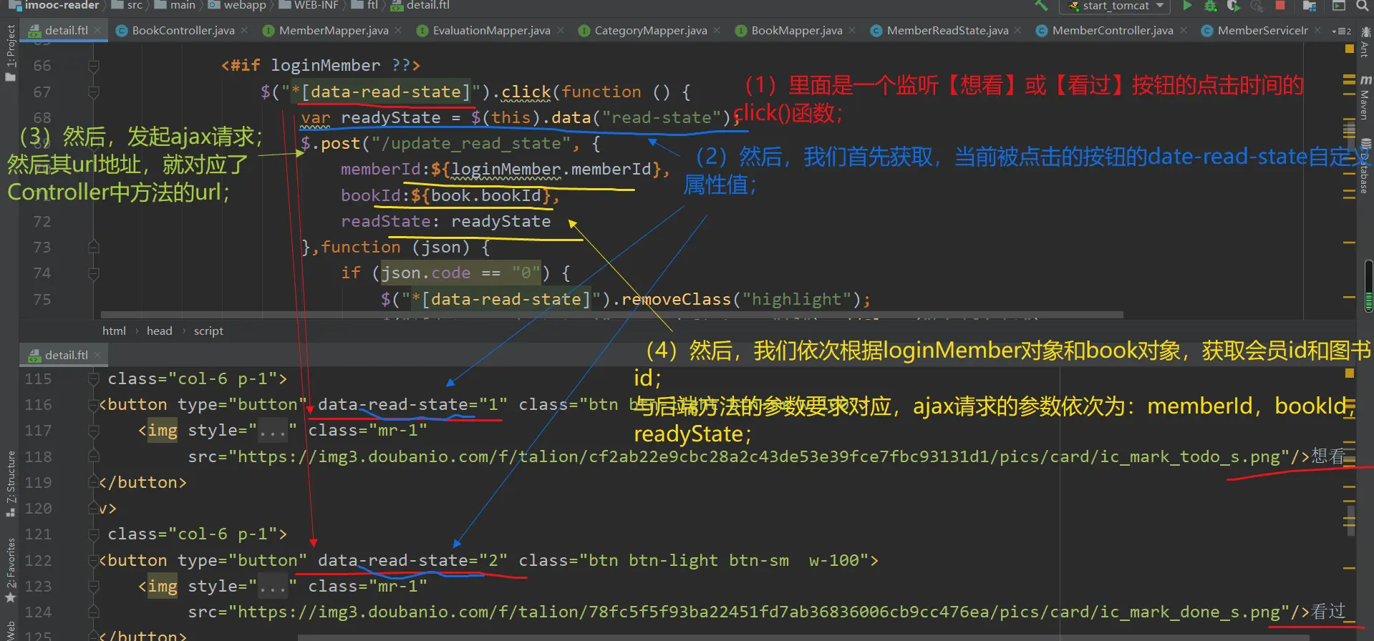
Task: Close the MemberController.java tab
Action: pos(1184,30)
